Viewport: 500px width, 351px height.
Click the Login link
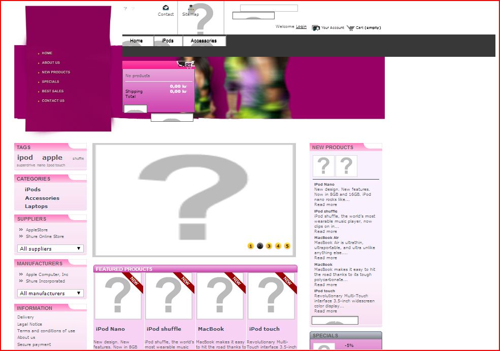click(301, 26)
